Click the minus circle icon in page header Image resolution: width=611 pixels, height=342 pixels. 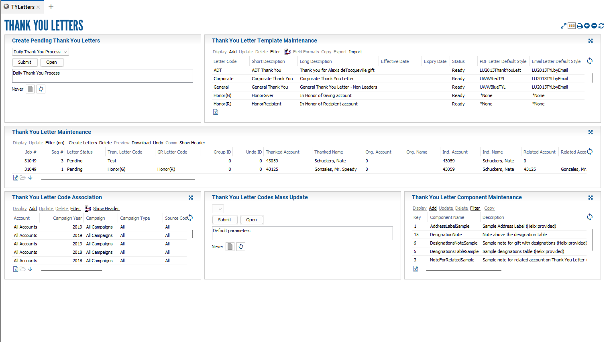coord(594,26)
